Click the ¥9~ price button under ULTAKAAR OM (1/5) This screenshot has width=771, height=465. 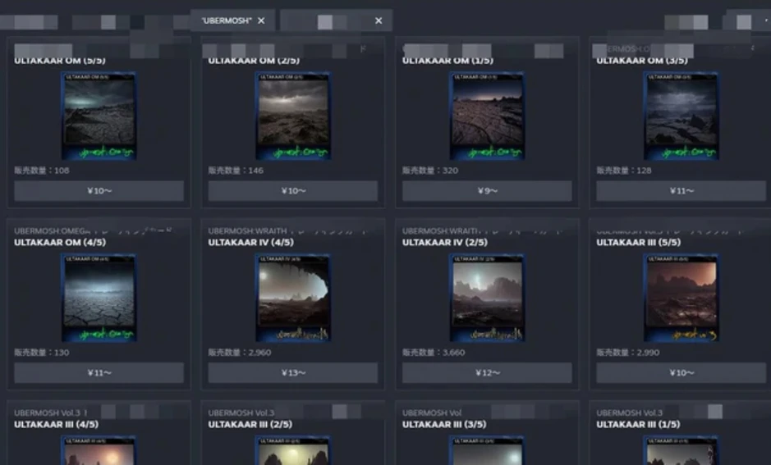pos(487,190)
